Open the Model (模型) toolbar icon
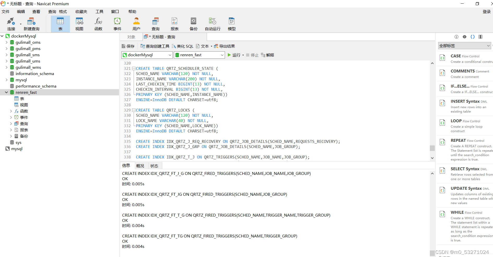The image size is (493, 257). click(232, 24)
